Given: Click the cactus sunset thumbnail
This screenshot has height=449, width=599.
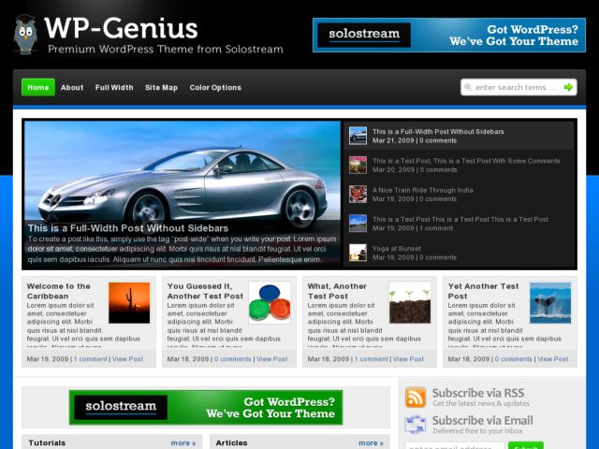Looking at the screenshot, I should (129, 303).
